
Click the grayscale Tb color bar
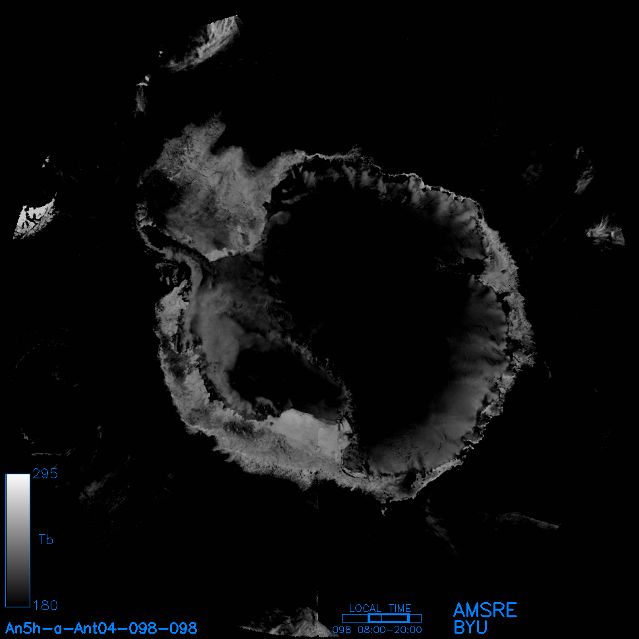click(18, 540)
